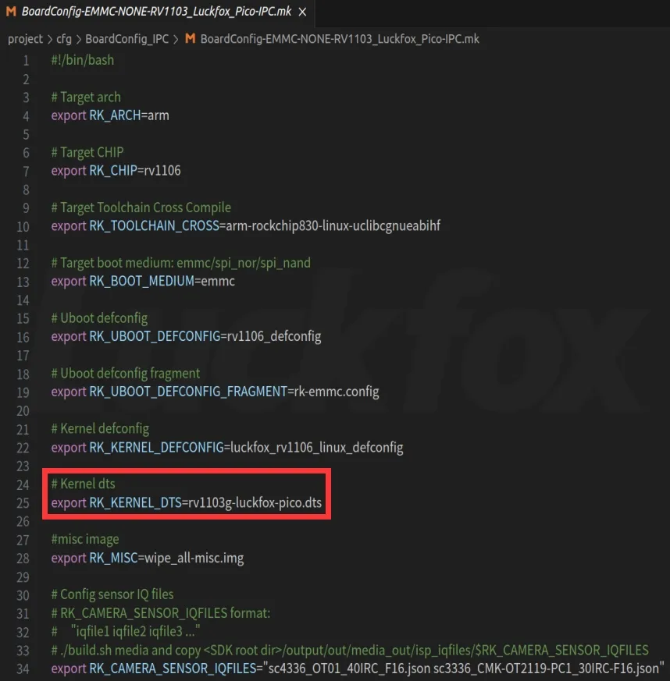Click 'RK_BOOT_MEDIUM=emmc' text

coord(162,282)
